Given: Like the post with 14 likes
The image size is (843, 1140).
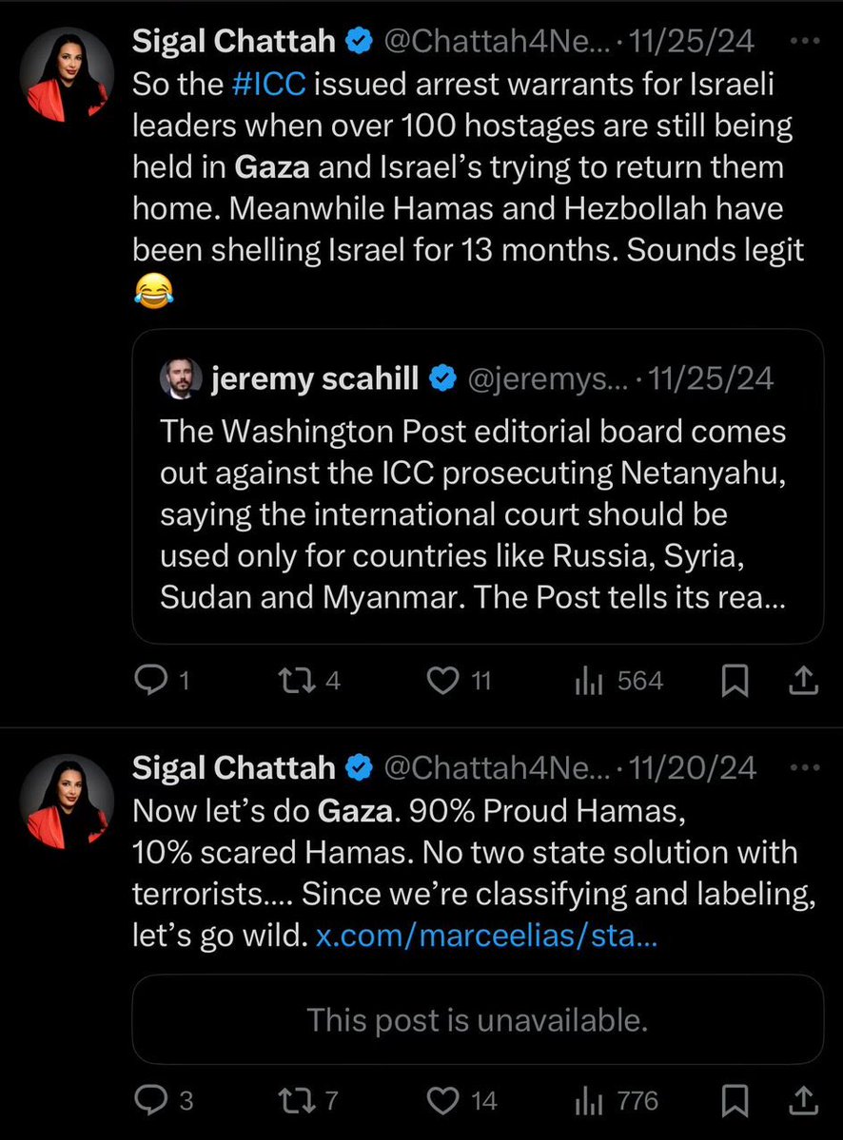Looking at the screenshot, I should pyautogui.click(x=442, y=1101).
